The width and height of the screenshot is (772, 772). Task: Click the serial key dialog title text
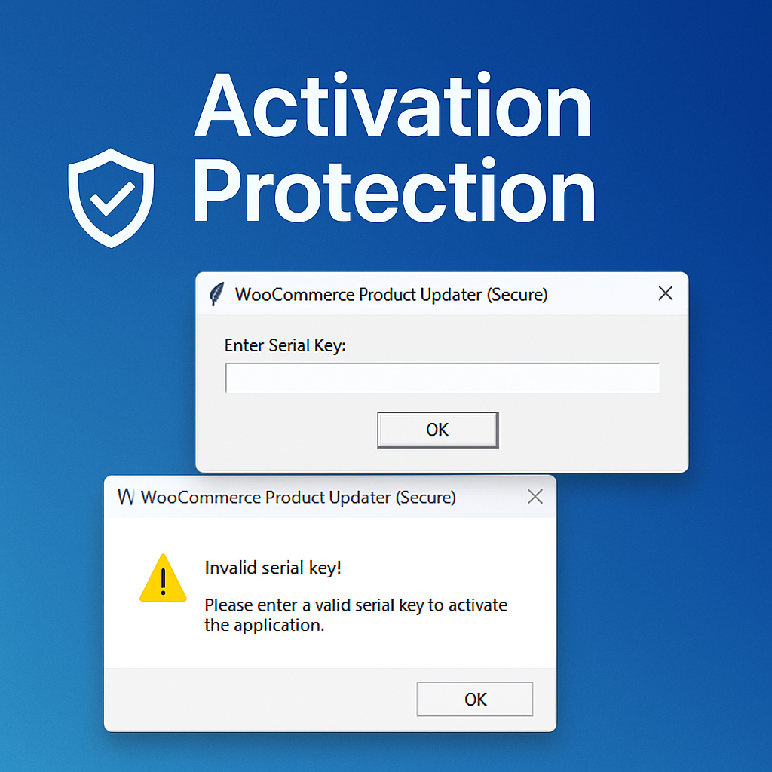tap(391, 295)
